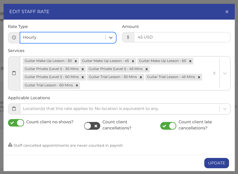Click the Update button

point(217,163)
